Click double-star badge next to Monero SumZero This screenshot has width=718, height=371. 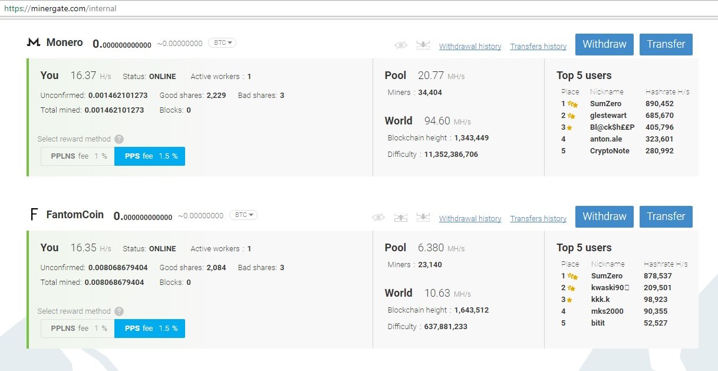[x=572, y=104]
